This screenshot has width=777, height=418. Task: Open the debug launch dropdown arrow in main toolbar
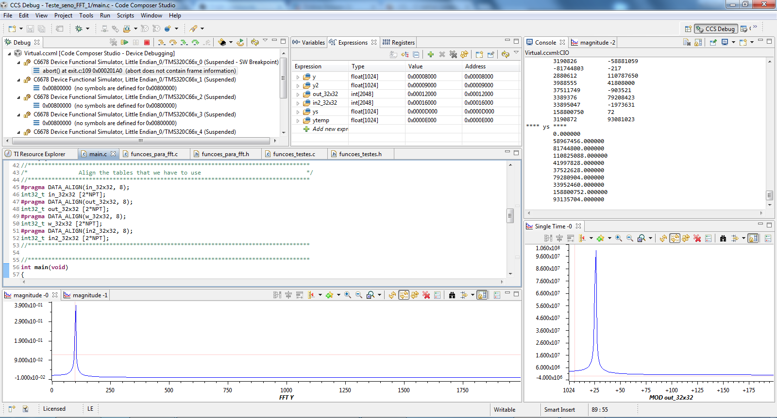[x=88, y=29]
